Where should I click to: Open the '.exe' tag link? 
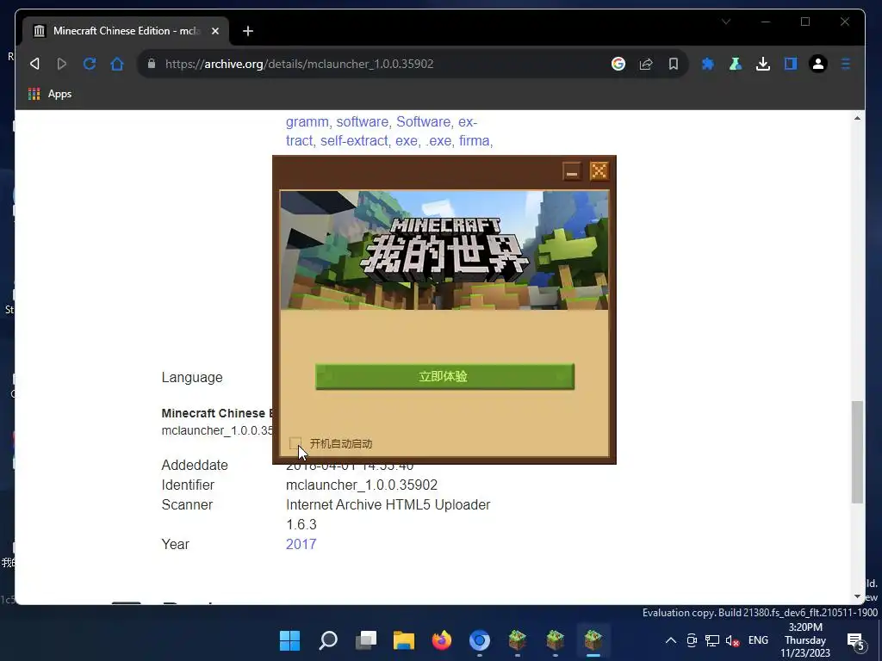pyautogui.click(x=438, y=140)
